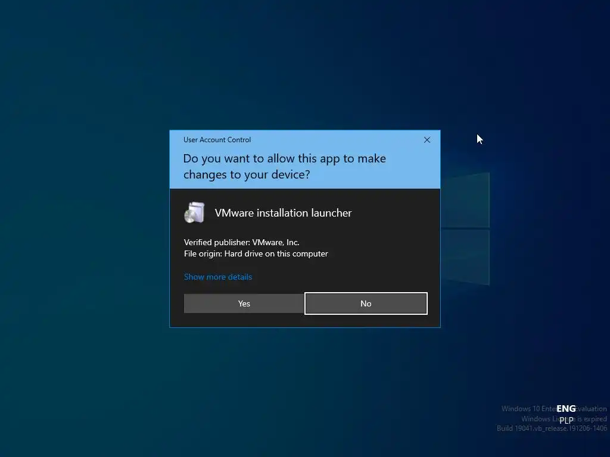Close the User Account Control dialog

pyautogui.click(x=427, y=140)
